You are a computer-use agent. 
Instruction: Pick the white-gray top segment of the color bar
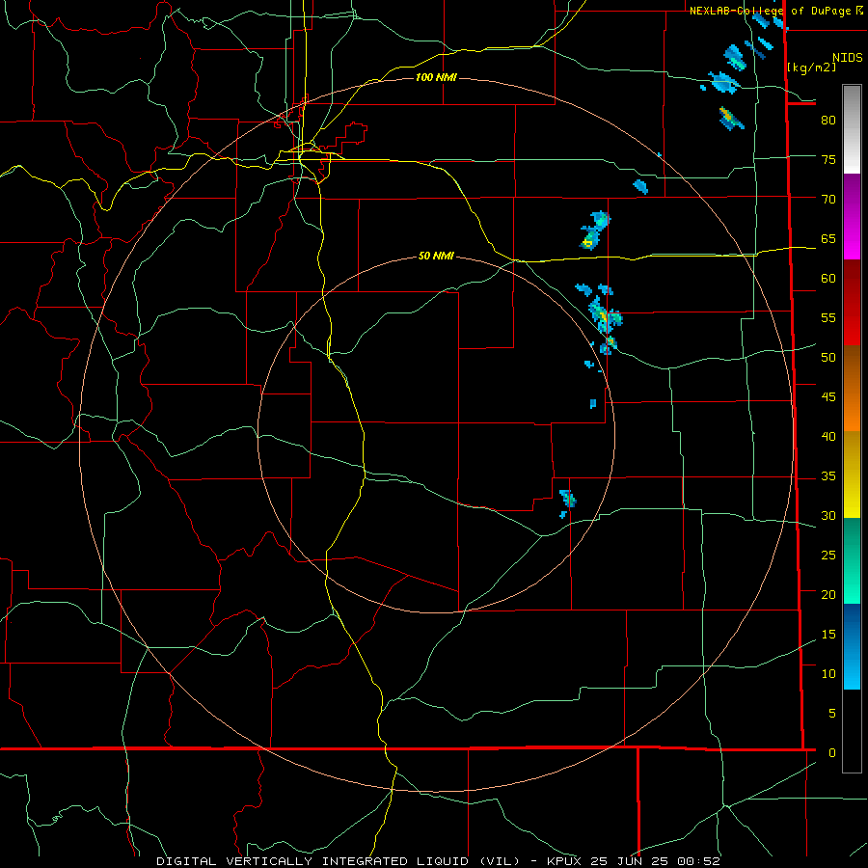852,130
